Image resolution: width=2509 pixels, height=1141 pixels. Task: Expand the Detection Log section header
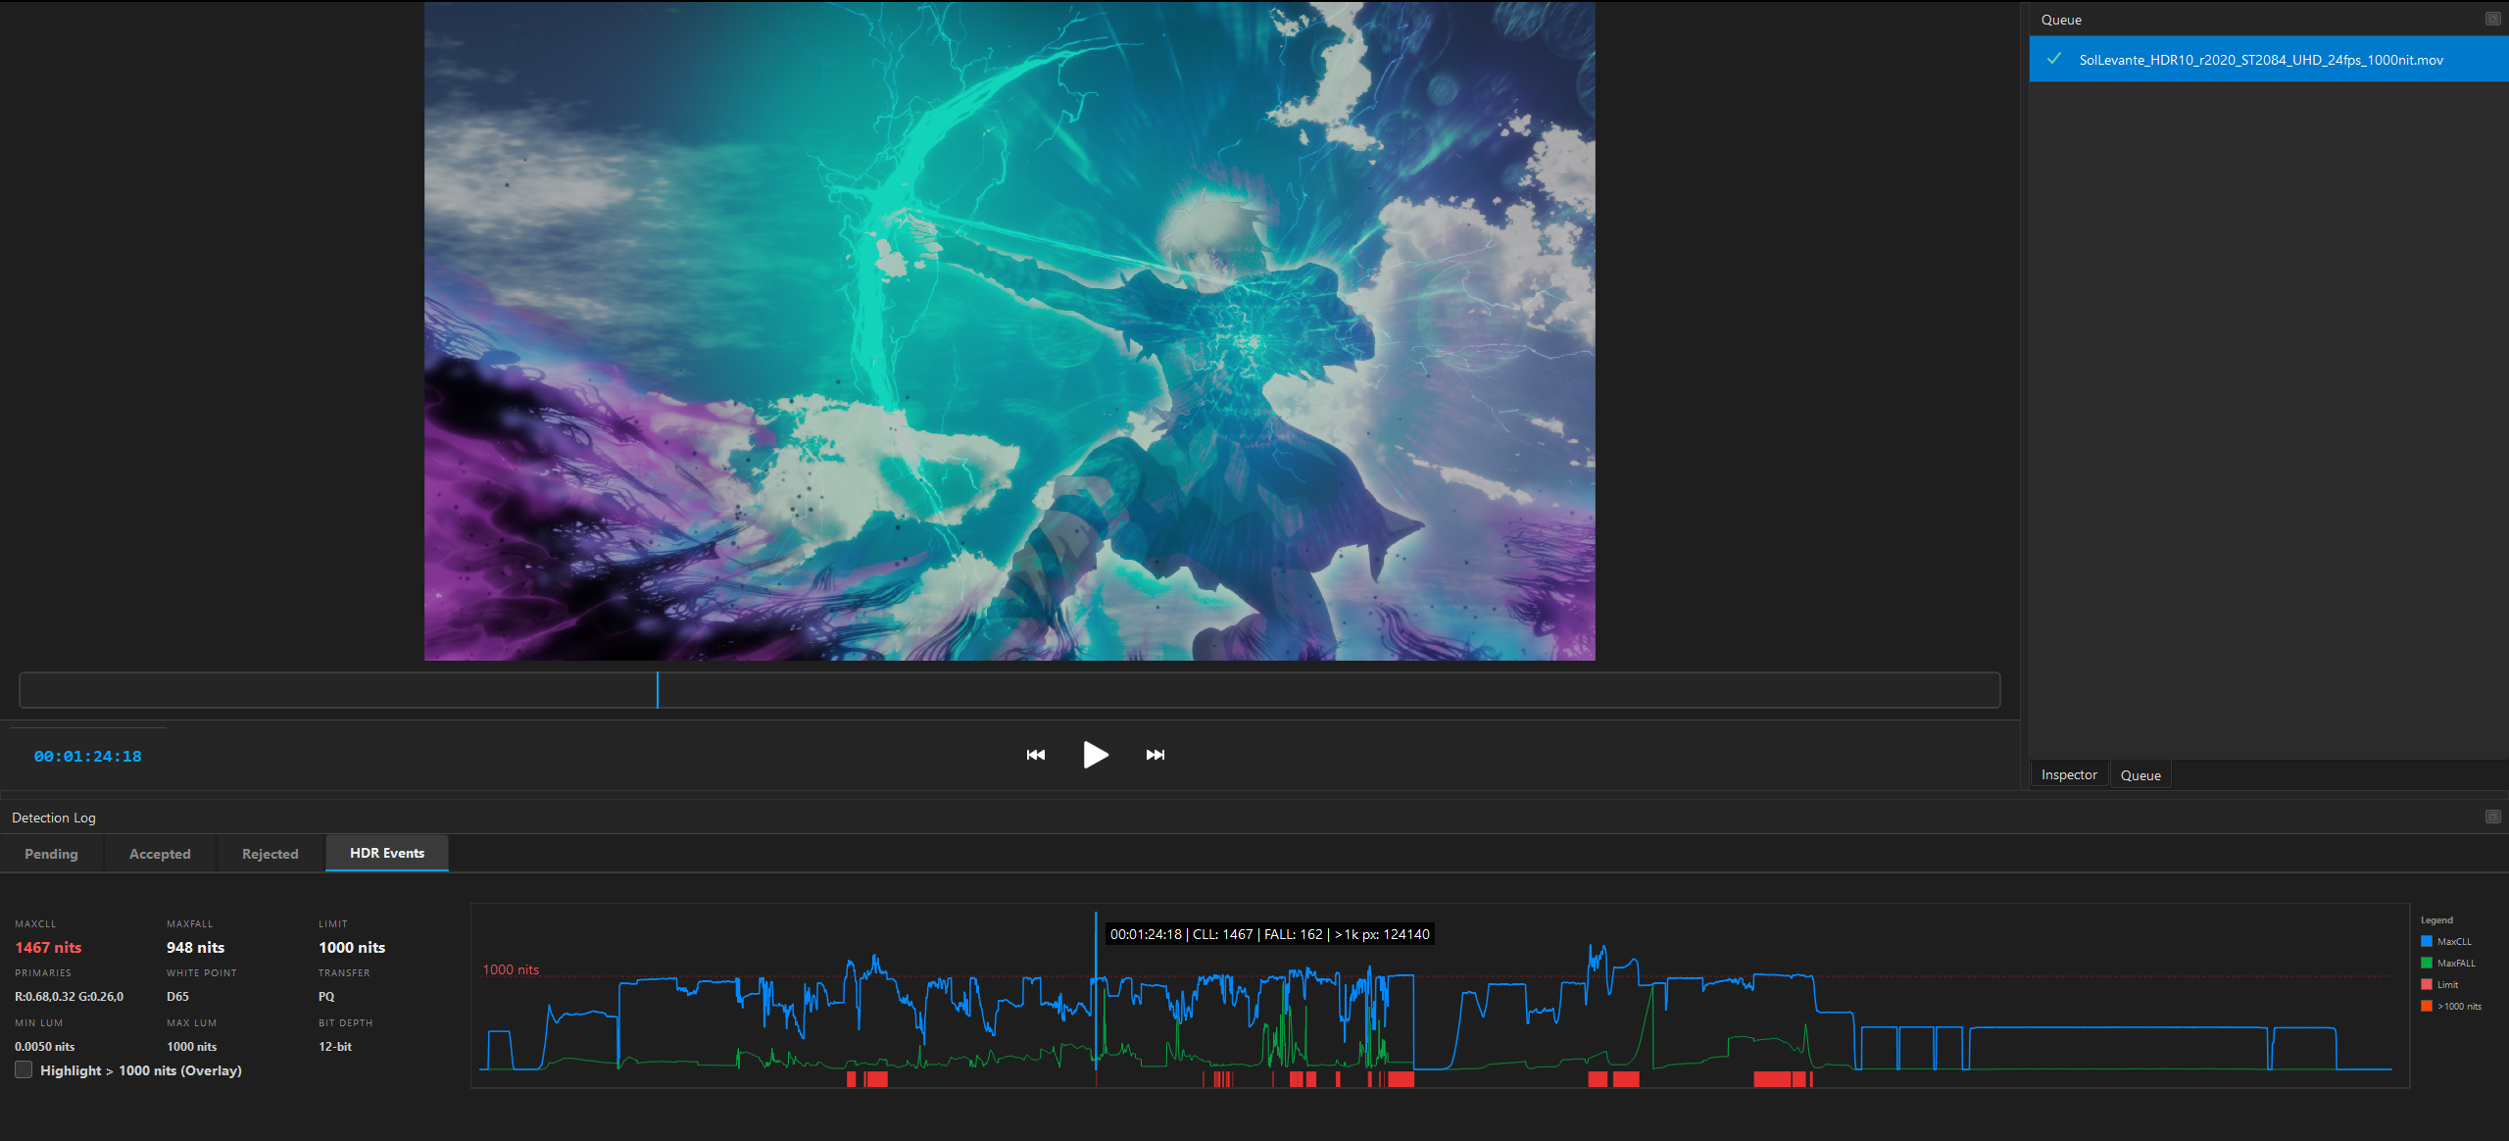tap(54, 817)
